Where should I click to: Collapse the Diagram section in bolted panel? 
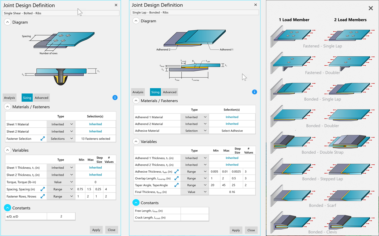7,22
